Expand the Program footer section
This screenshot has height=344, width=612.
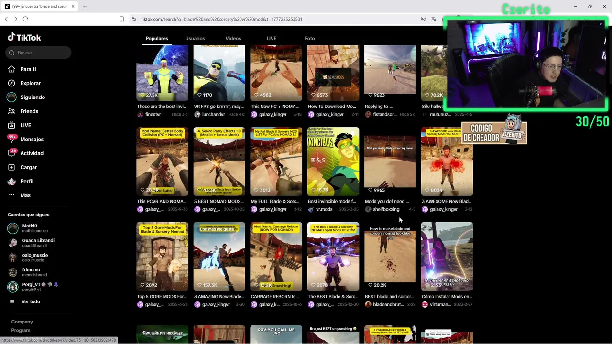tap(21, 330)
